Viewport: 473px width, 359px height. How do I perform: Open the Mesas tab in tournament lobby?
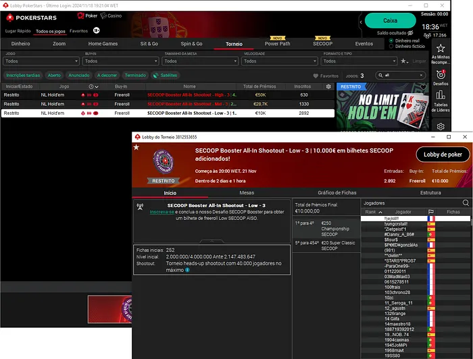[x=247, y=193]
